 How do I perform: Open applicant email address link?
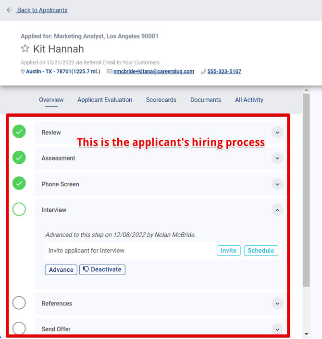(x=153, y=72)
